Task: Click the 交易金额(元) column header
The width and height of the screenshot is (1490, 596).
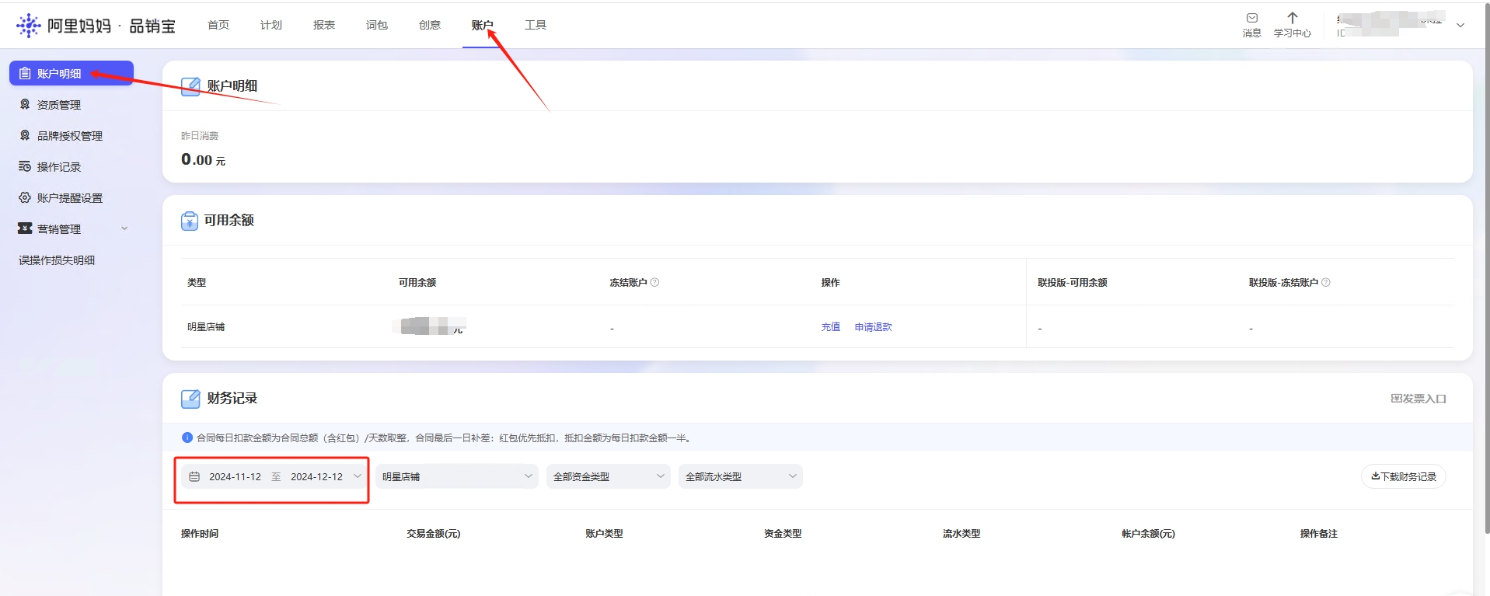Action: (434, 534)
